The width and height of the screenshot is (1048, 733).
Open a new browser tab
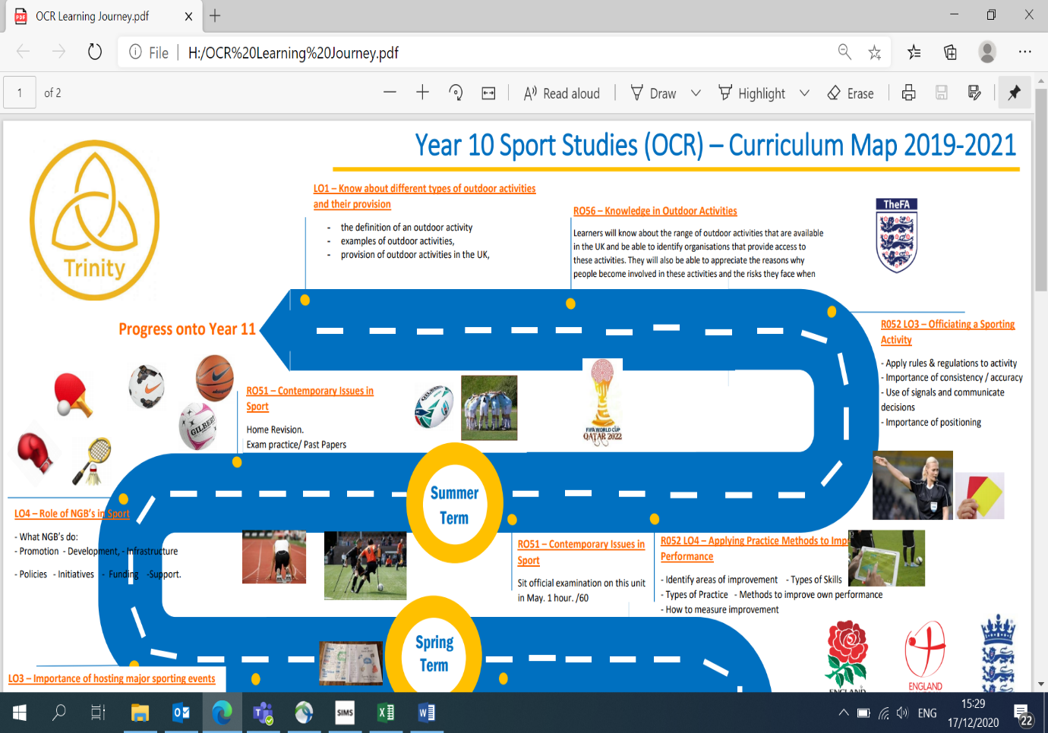point(216,15)
